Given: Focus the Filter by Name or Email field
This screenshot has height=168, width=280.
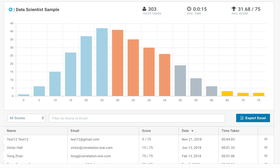Looking at the screenshot, I should [137, 118].
